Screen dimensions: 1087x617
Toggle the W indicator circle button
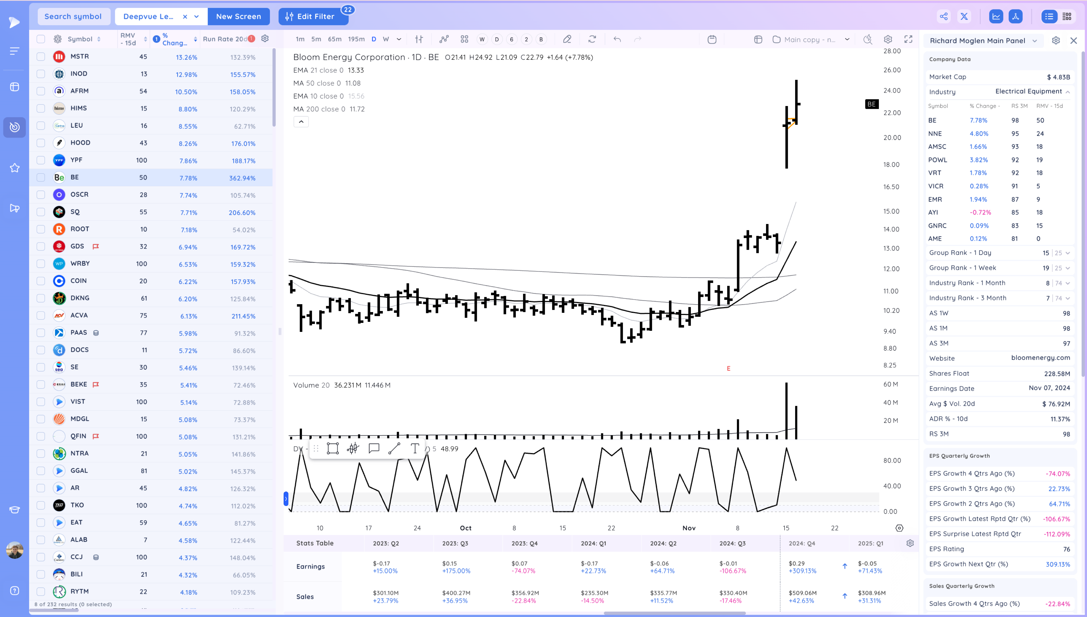click(482, 39)
